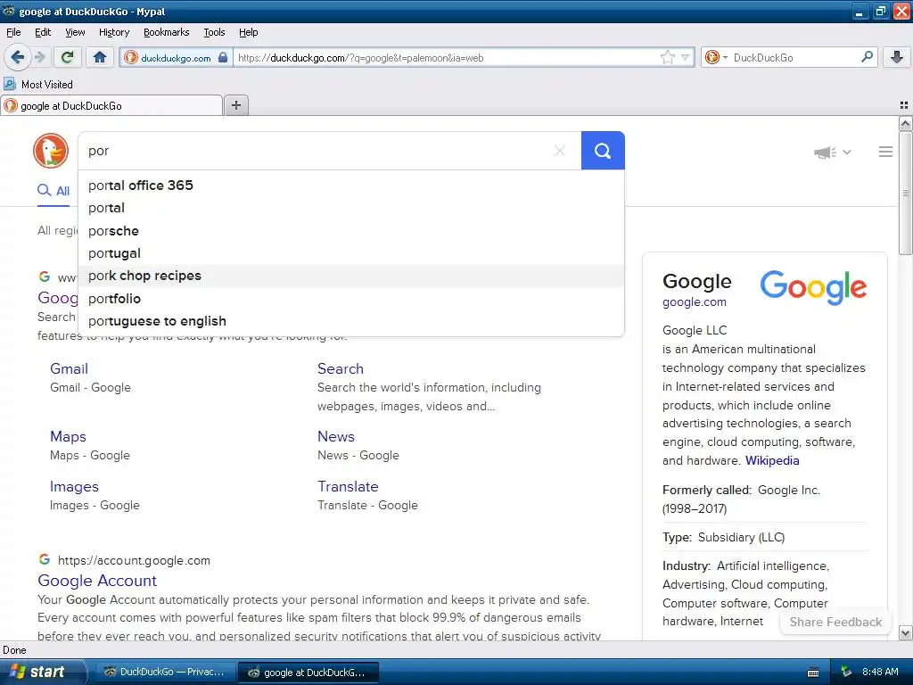Viewport: 913px width, 685px height.
Task: Open the Bookmarks menu
Action: 166,32
